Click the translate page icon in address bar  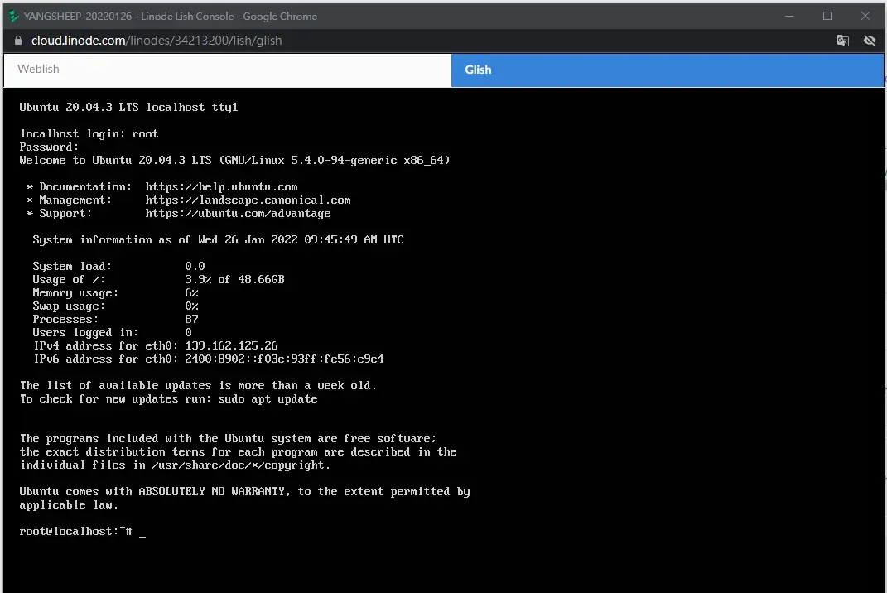click(x=843, y=41)
